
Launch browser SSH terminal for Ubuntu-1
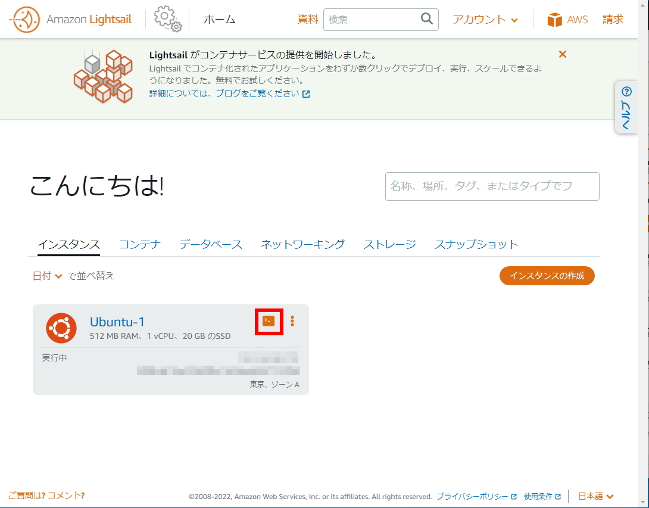[269, 321]
